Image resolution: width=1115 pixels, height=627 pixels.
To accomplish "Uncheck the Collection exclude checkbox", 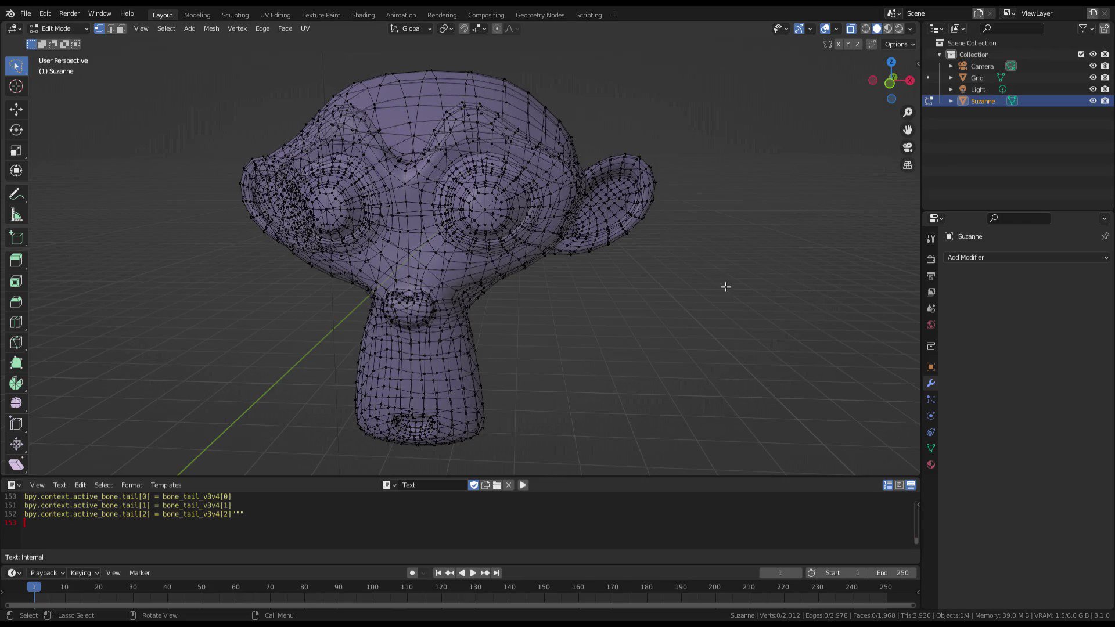I will pos(1081,55).
